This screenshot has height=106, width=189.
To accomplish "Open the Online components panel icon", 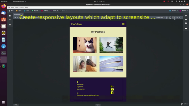I will pos(10,19).
